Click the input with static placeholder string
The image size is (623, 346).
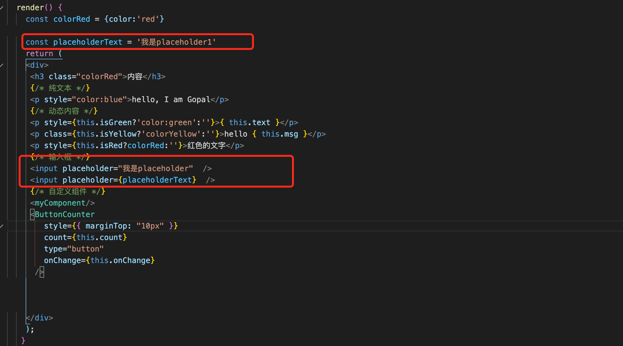[121, 169]
